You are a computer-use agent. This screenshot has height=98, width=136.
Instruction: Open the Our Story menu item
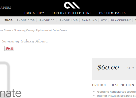click(34, 13)
